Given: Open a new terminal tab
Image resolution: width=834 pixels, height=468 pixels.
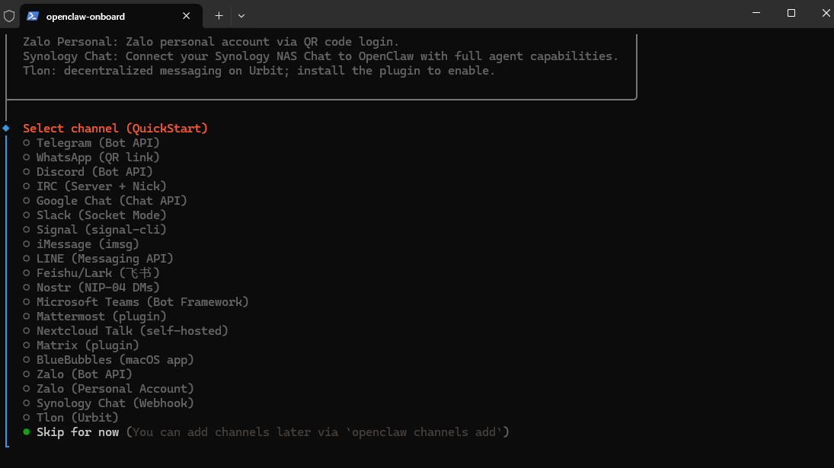Looking at the screenshot, I should 219,15.
